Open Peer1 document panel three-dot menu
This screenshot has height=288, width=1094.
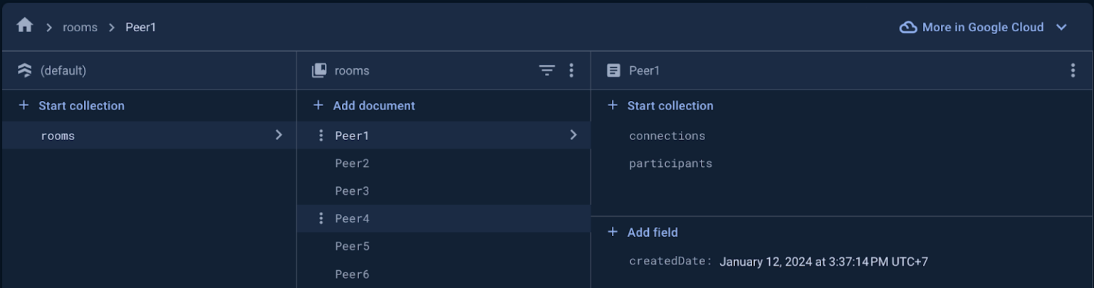[x=1073, y=70]
